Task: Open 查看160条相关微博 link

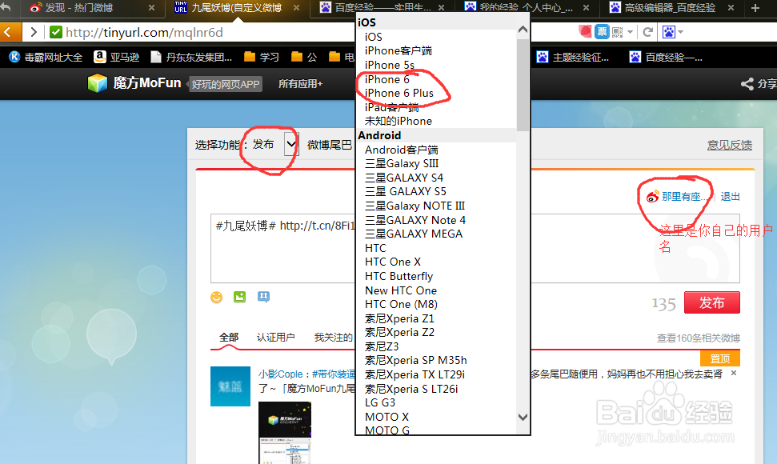Action: coord(699,338)
